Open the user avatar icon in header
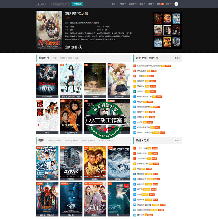Image resolution: width=218 pixels, height=219 pixels. coord(176,4)
